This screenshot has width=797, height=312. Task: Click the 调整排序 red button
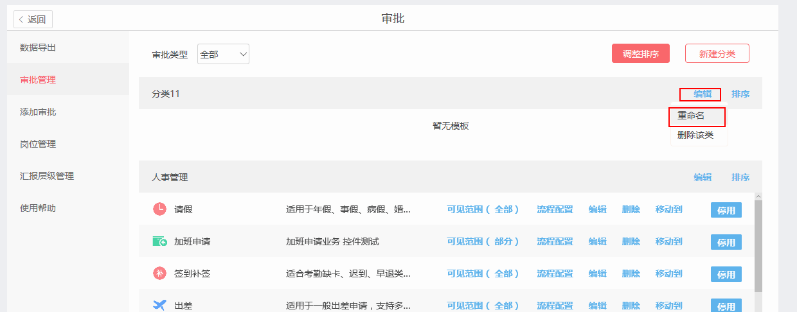(640, 54)
